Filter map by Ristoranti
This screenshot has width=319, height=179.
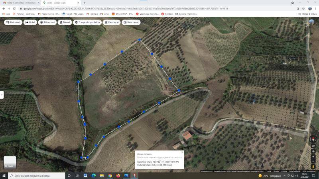pos(13,22)
